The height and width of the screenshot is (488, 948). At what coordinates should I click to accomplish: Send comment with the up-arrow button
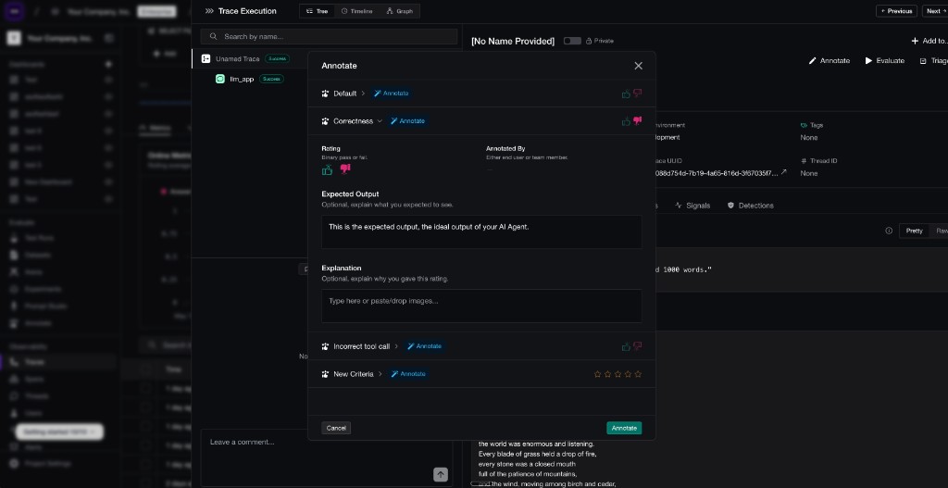(441, 475)
